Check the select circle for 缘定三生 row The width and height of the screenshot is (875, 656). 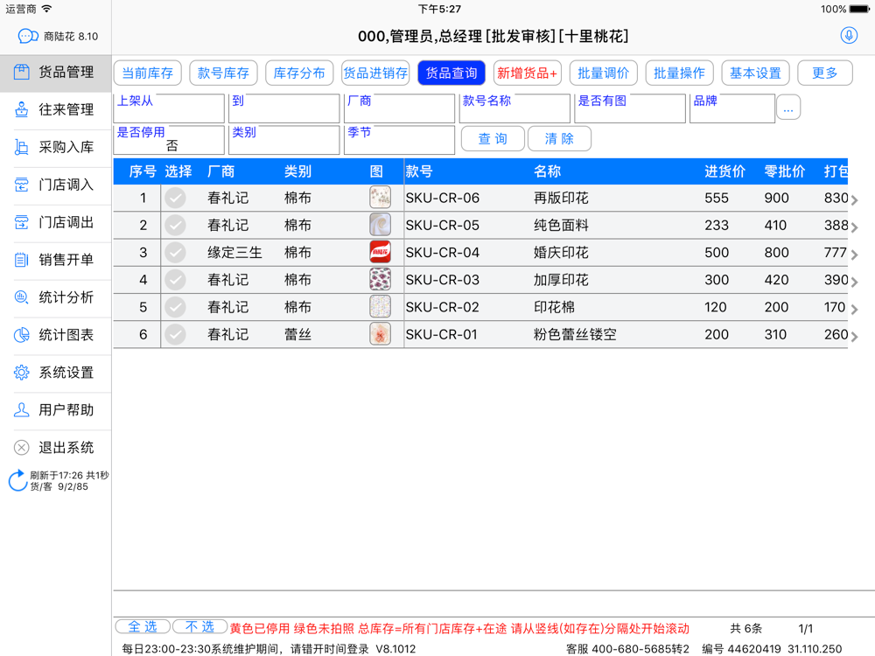(x=175, y=253)
